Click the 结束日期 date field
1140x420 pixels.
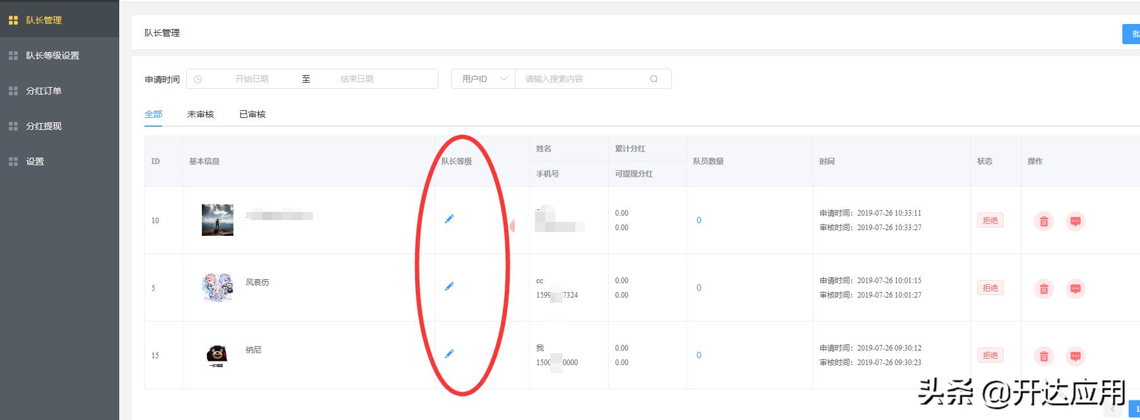[357, 79]
